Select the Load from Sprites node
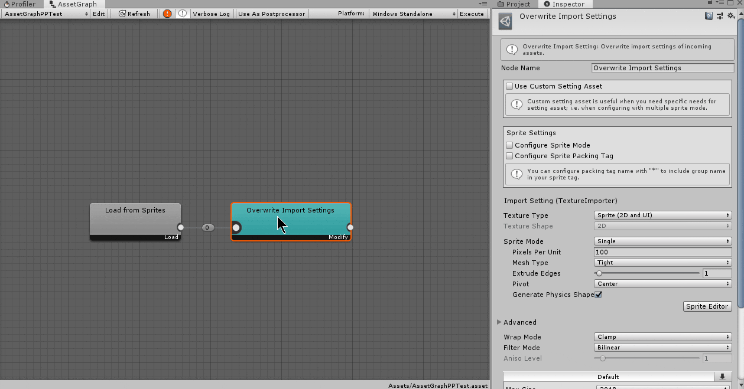This screenshot has width=744, height=389. tap(135, 222)
